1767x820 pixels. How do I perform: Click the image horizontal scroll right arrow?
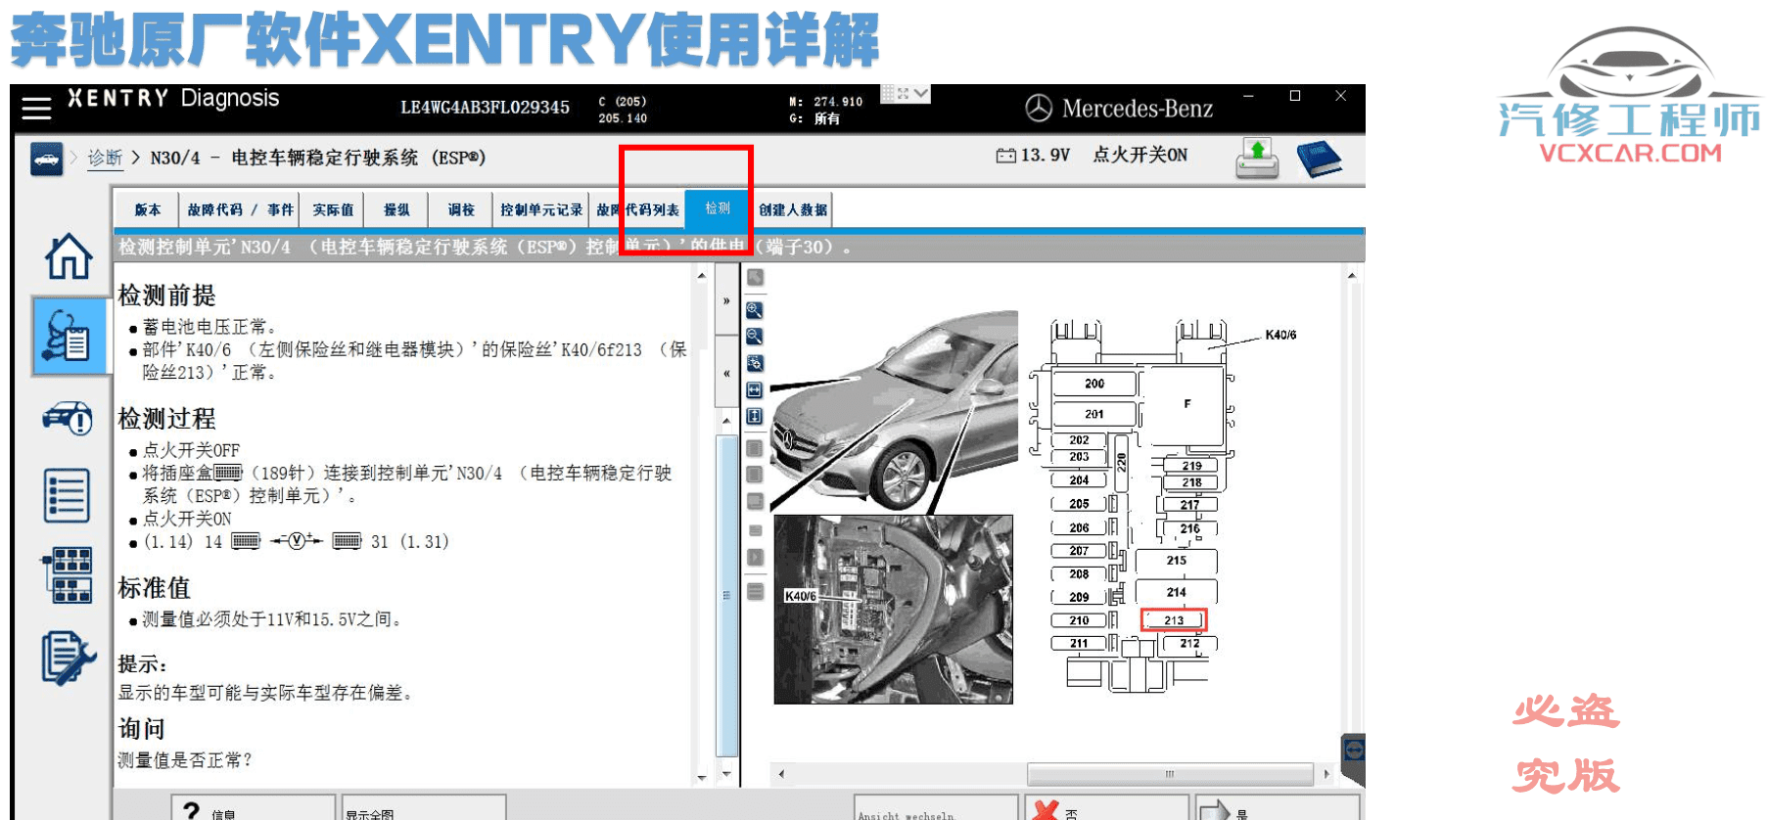click(x=1326, y=774)
